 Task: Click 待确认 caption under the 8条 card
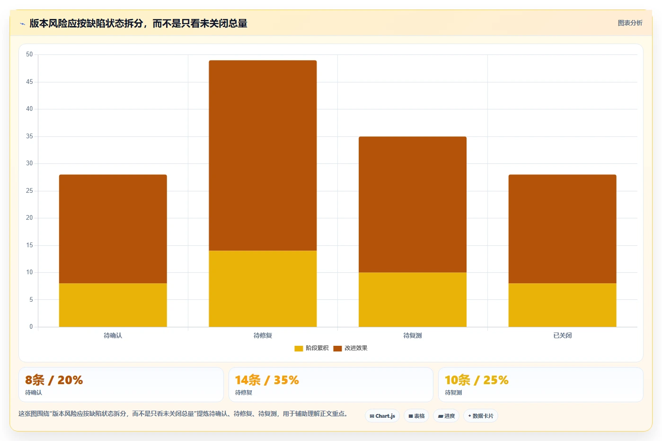tap(34, 393)
